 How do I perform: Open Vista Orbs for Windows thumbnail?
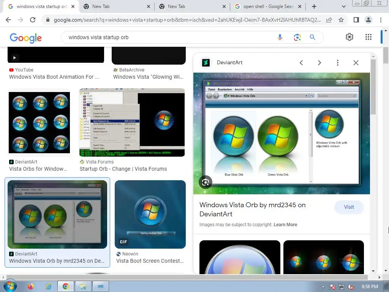(39, 123)
